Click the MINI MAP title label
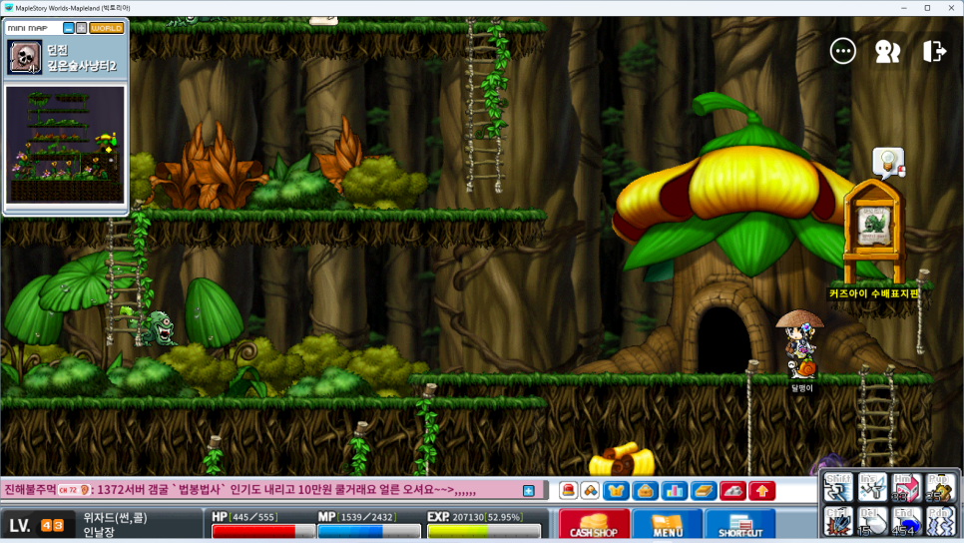Viewport: 964px width, 543px height. tap(28, 28)
